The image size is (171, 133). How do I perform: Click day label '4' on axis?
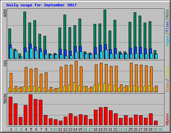pyautogui.click(x=26, y=129)
